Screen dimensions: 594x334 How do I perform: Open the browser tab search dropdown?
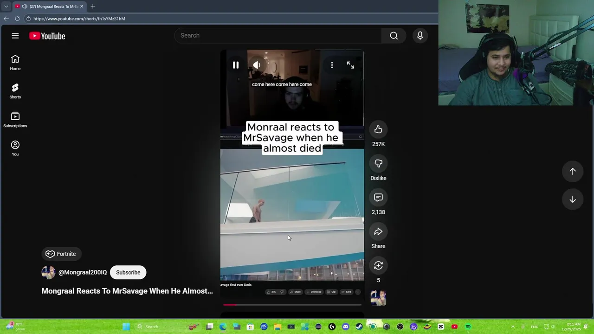click(x=6, y=6)
